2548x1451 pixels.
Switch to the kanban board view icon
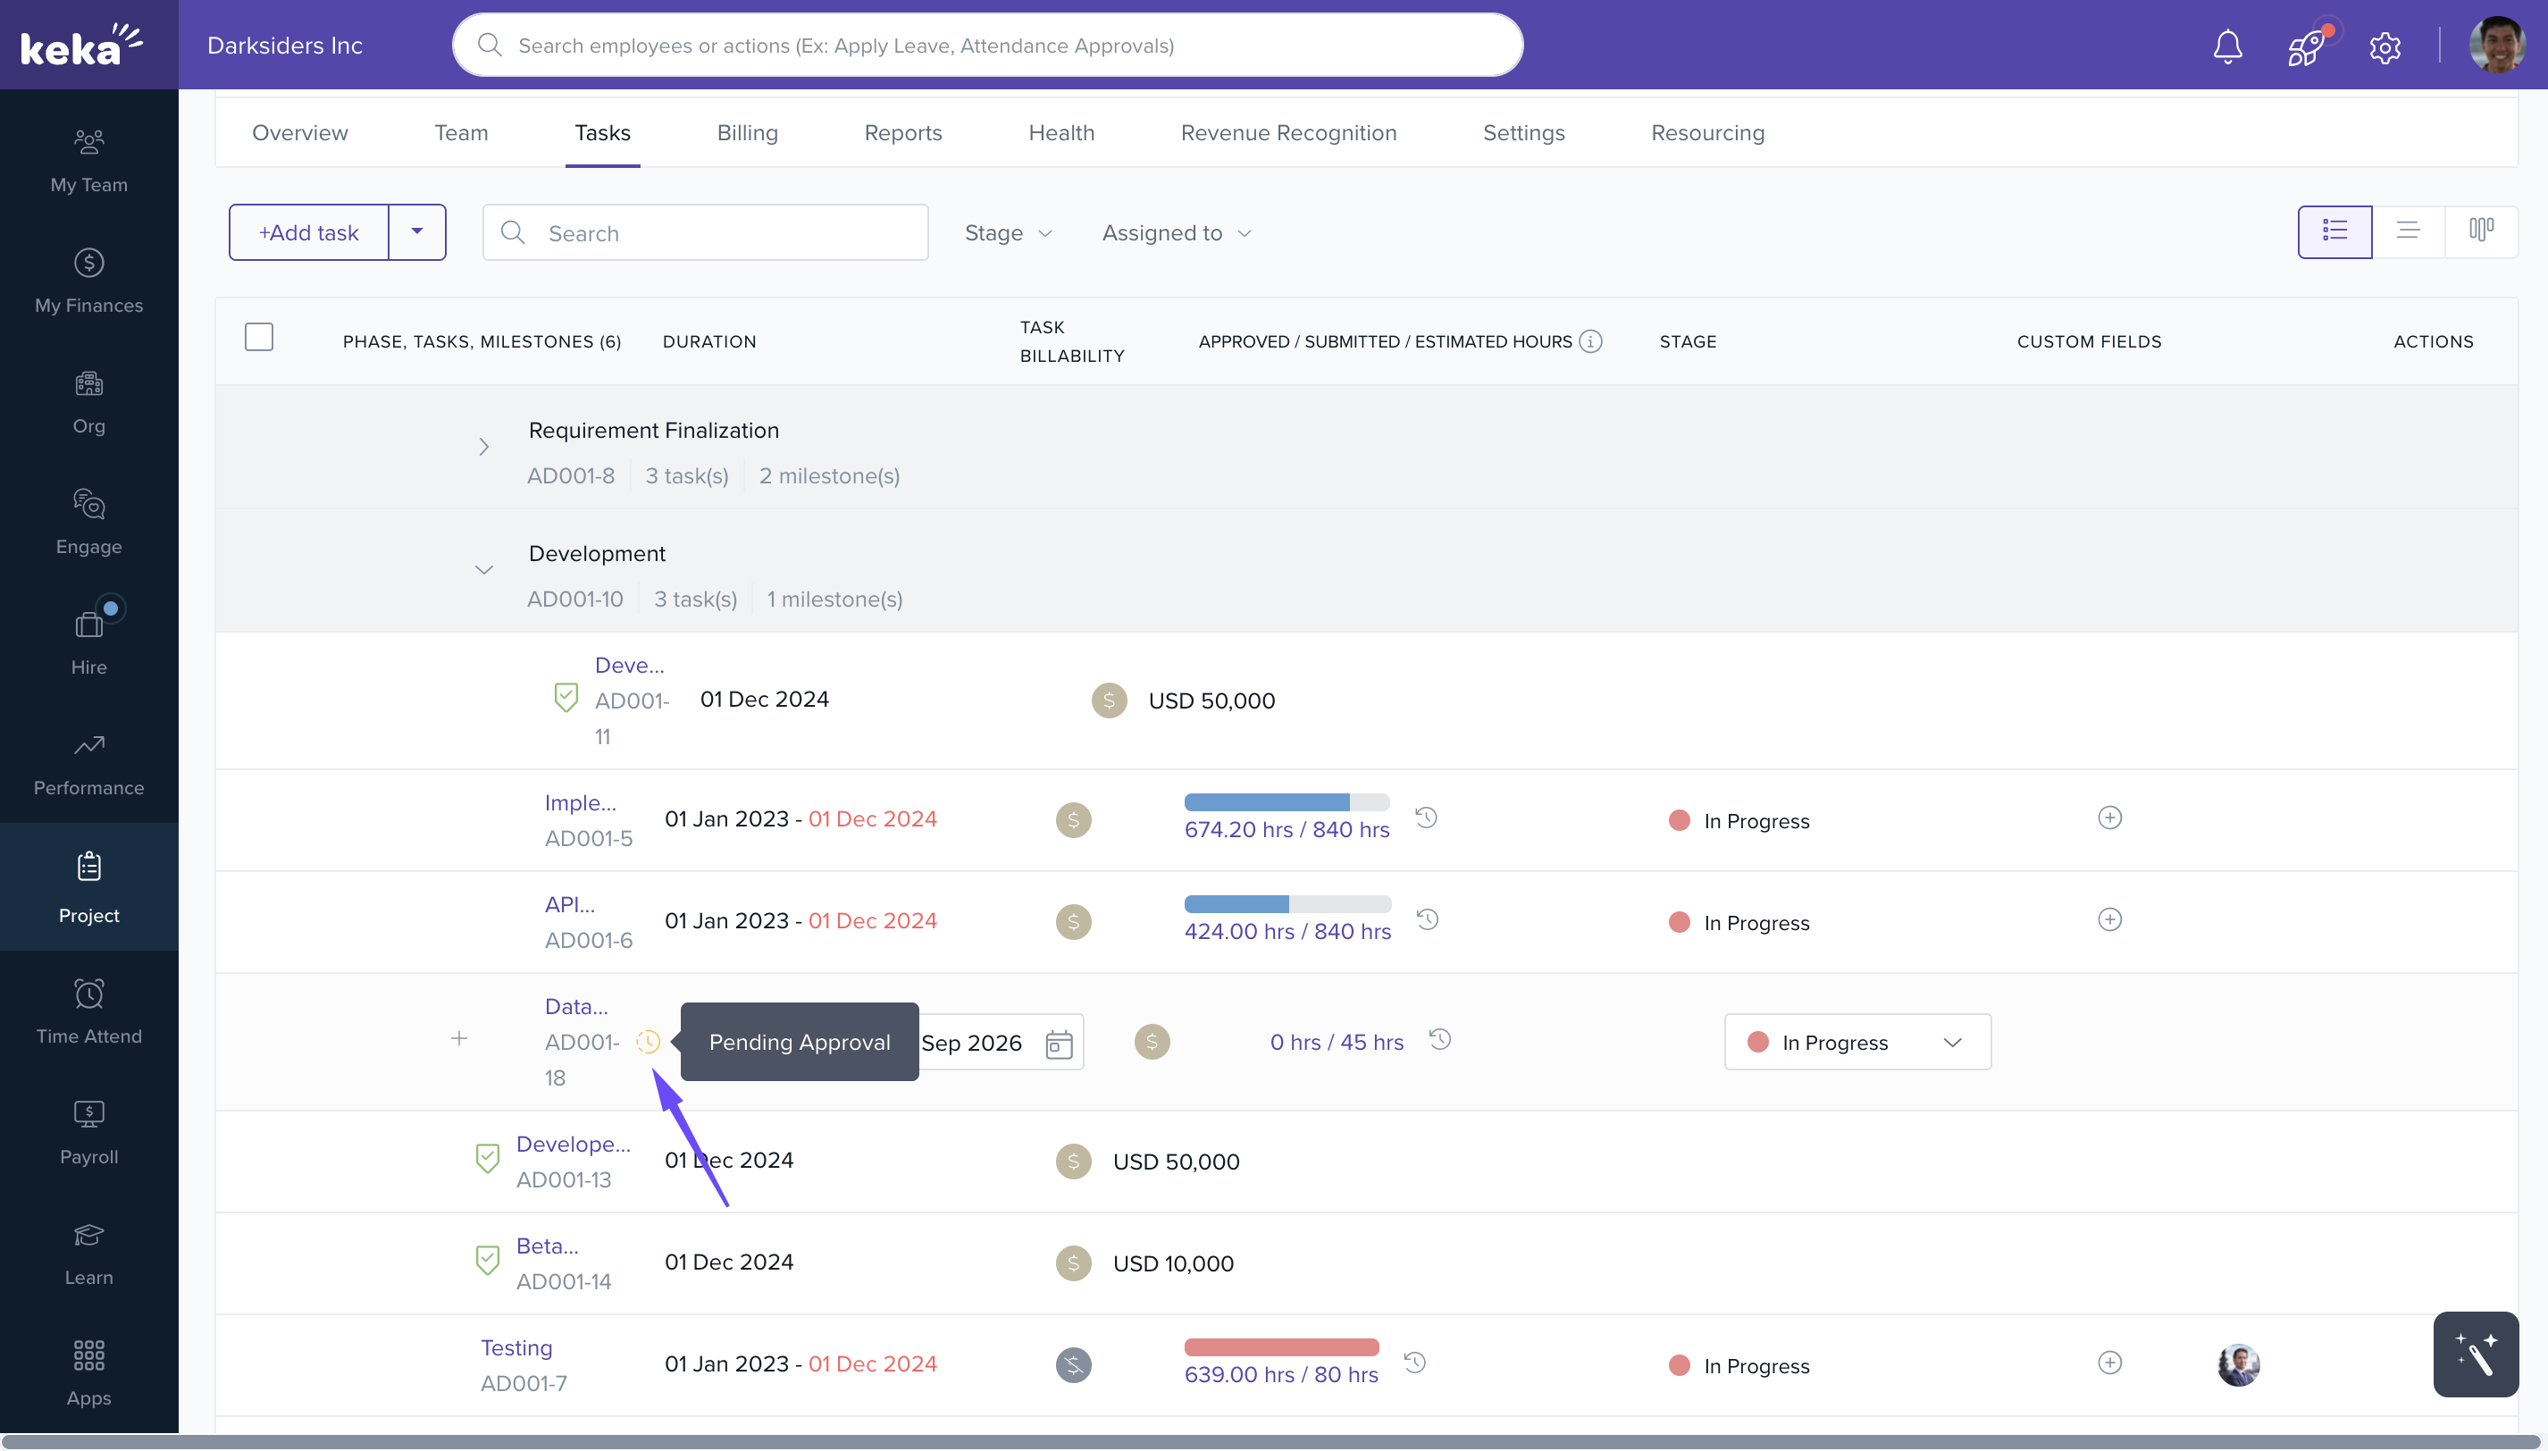2481,231
